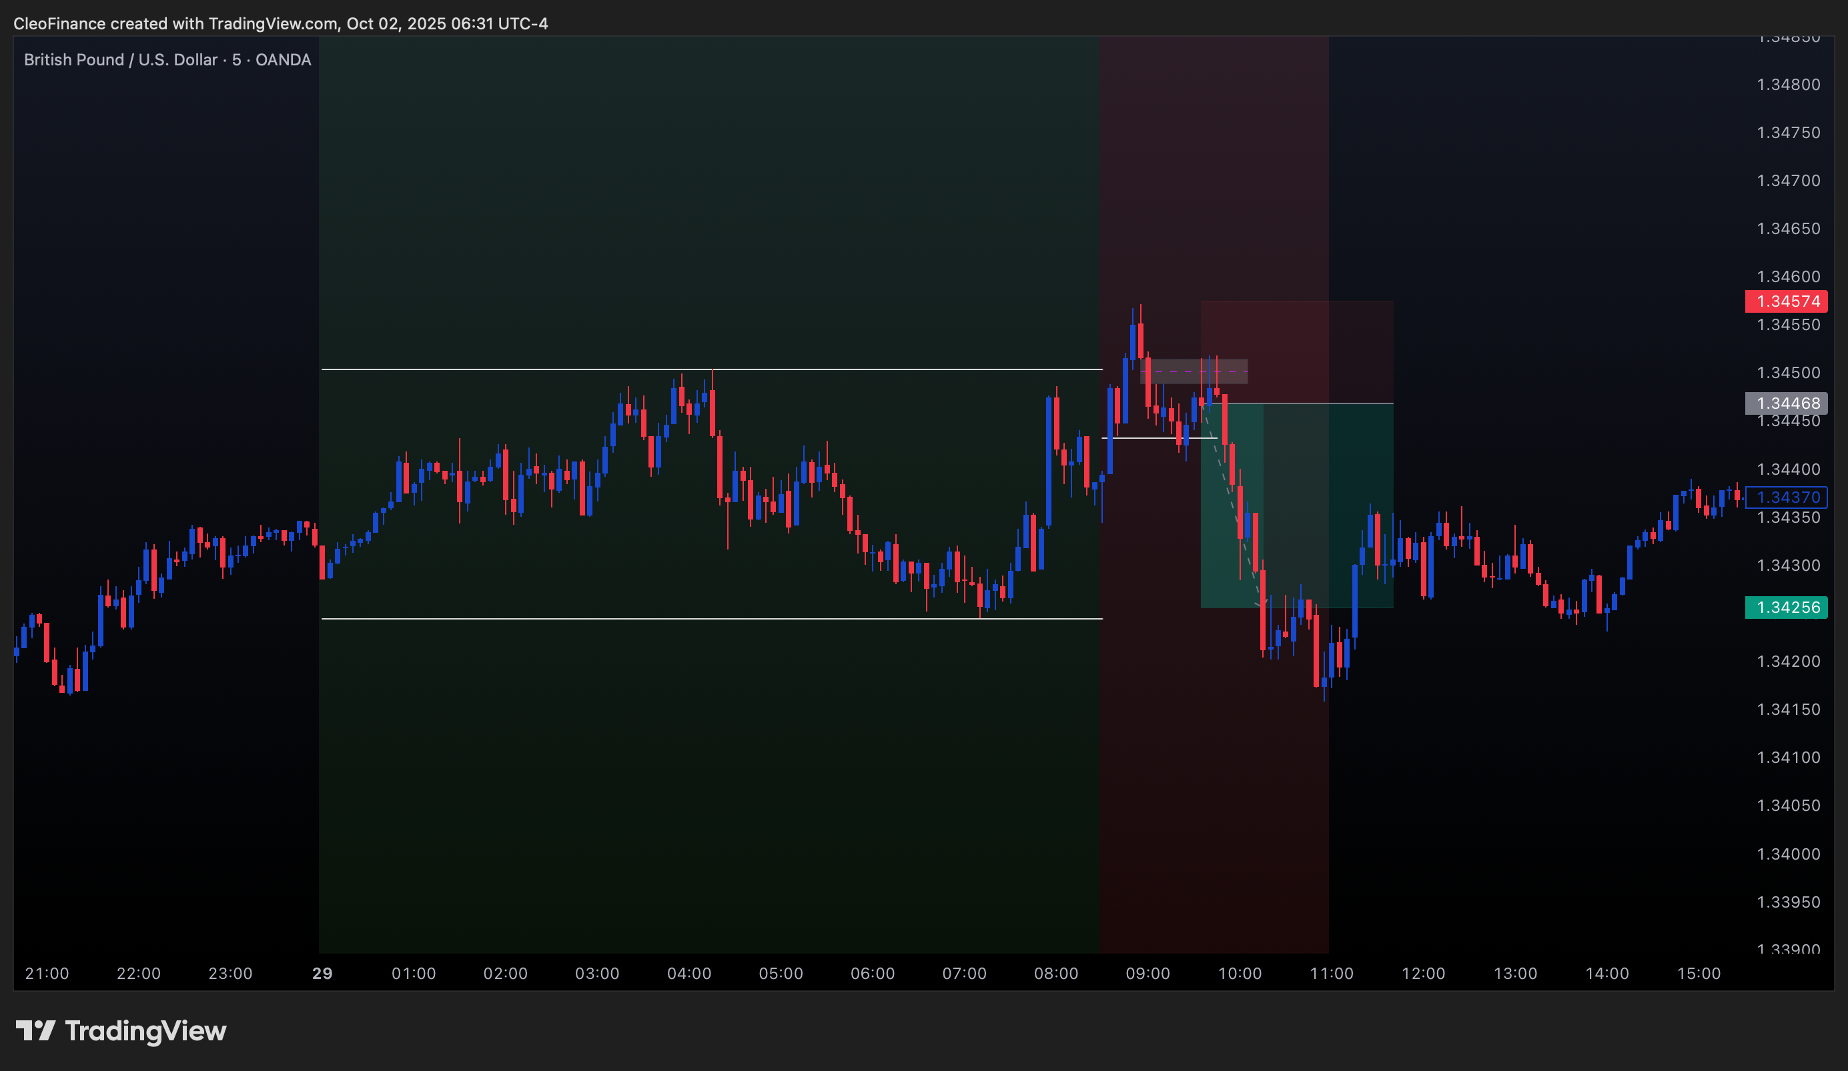The height and width of the screenshot is (1071, 1848).
Task: Click the 04:00 time axis label
Action: pos(689,974)
